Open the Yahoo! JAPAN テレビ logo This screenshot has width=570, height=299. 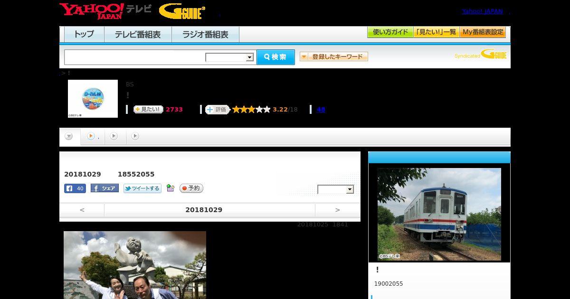click(105, 11)
